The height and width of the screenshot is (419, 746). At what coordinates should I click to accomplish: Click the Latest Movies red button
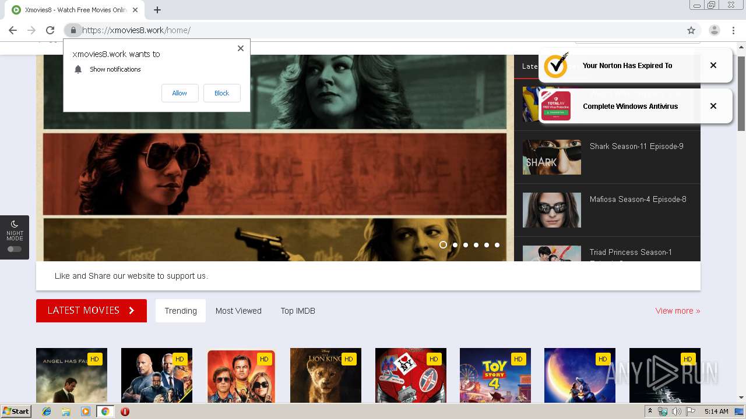[x=92, y=311]
